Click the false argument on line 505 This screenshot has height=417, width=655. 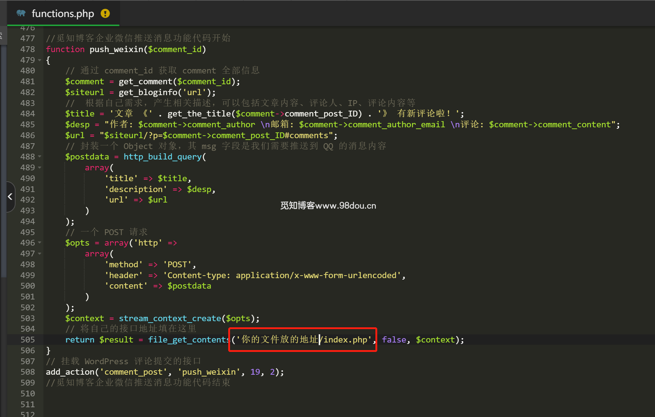394,340
